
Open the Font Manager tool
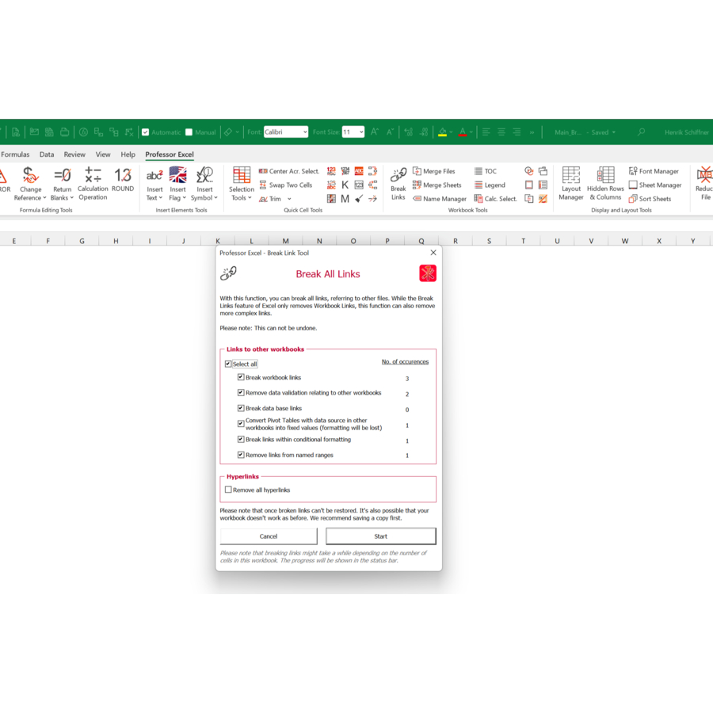coord(654,171)
